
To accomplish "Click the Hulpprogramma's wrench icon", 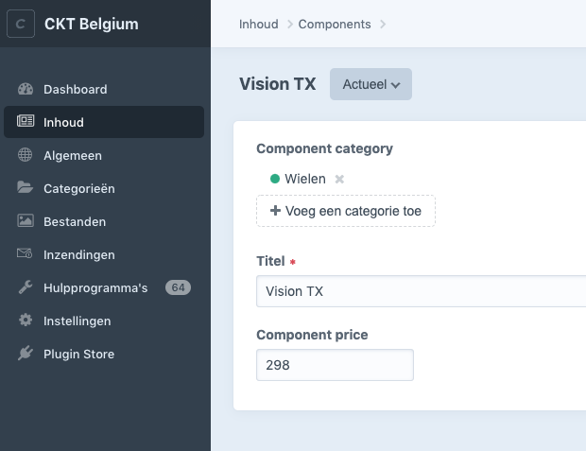I will point(26,287).
